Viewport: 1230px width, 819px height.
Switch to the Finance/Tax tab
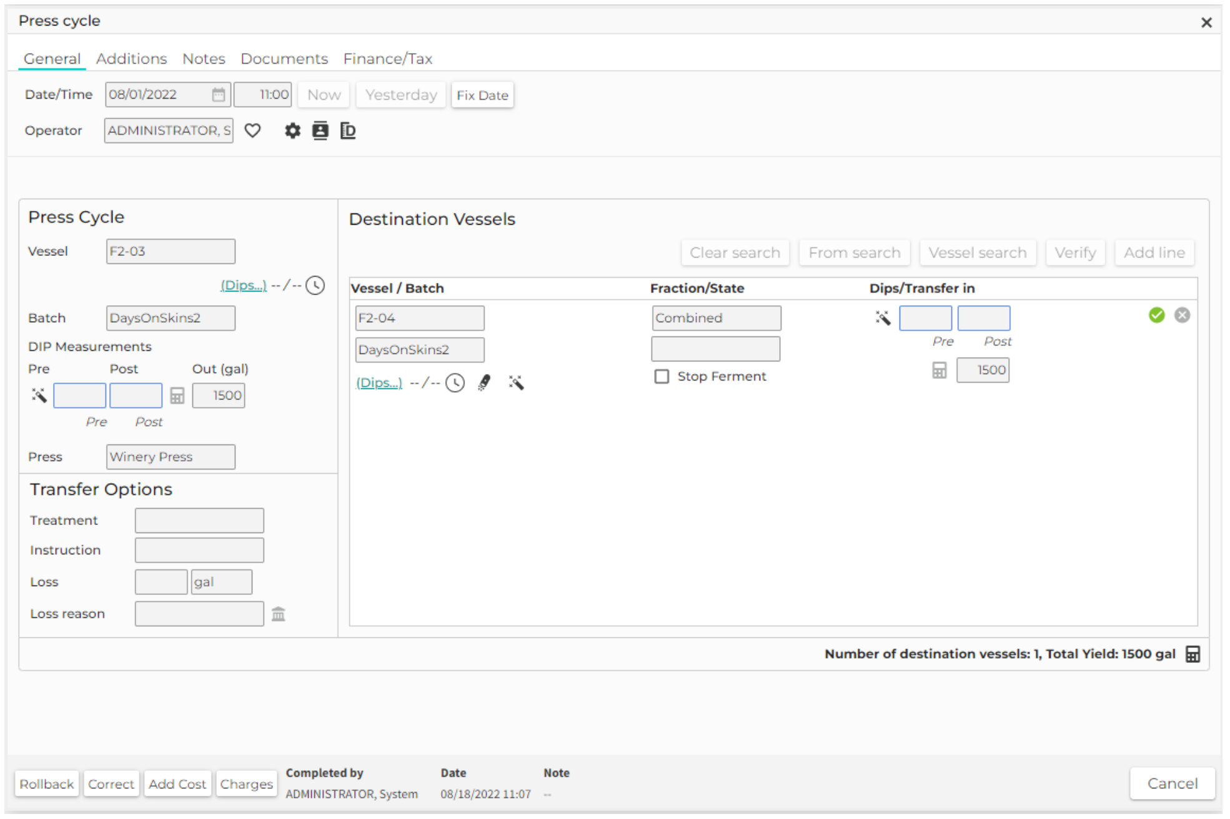387,59
